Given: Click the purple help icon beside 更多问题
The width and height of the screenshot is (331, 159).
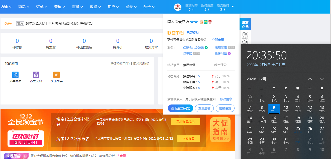Looking at the screenshot, I should (229, 54).
